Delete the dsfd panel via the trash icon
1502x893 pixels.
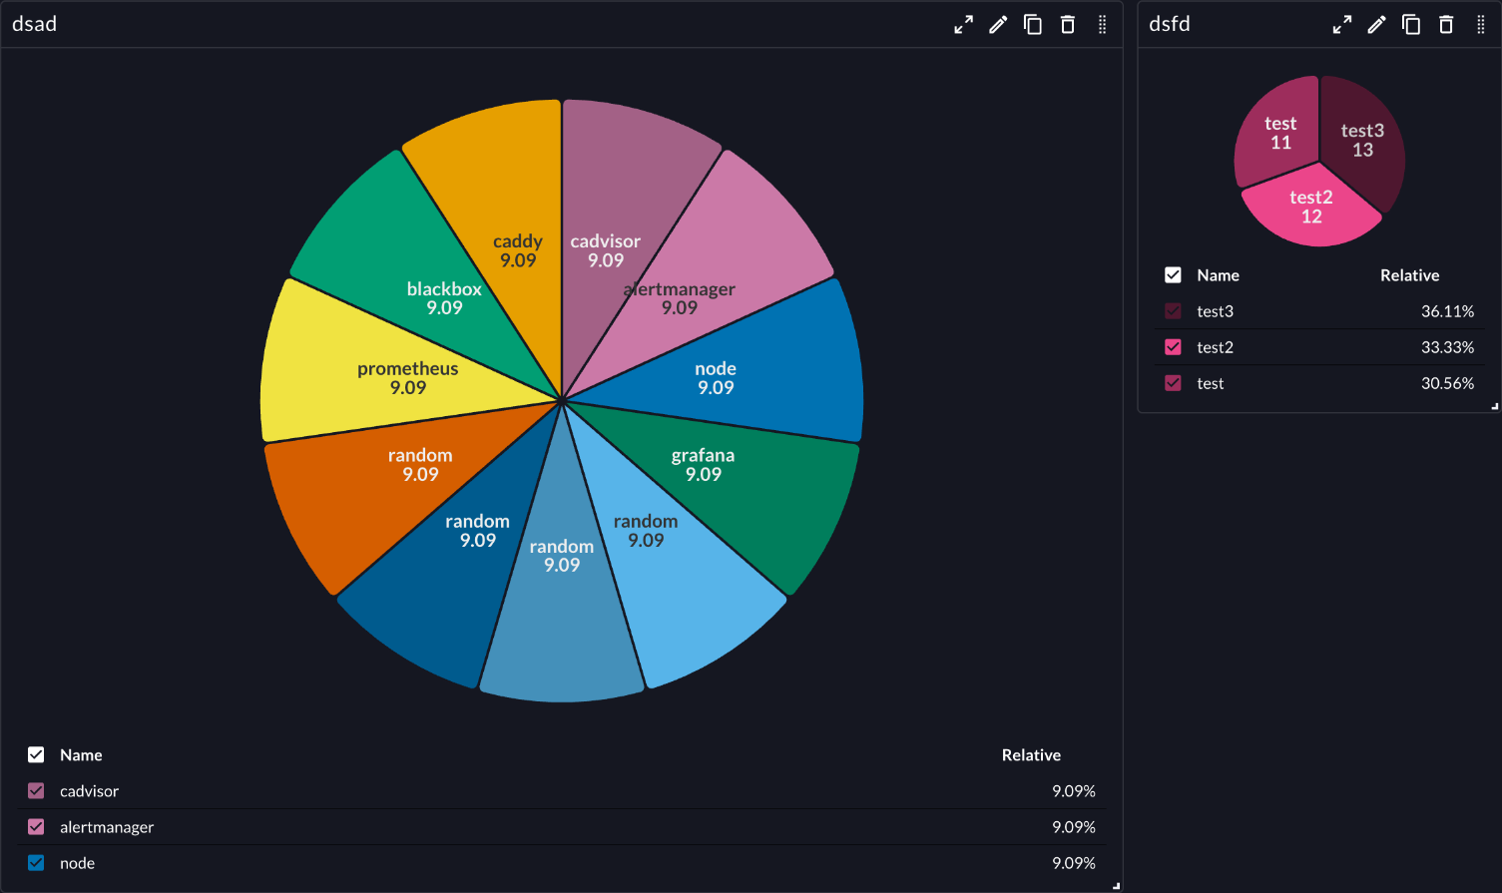point(1446,24)
